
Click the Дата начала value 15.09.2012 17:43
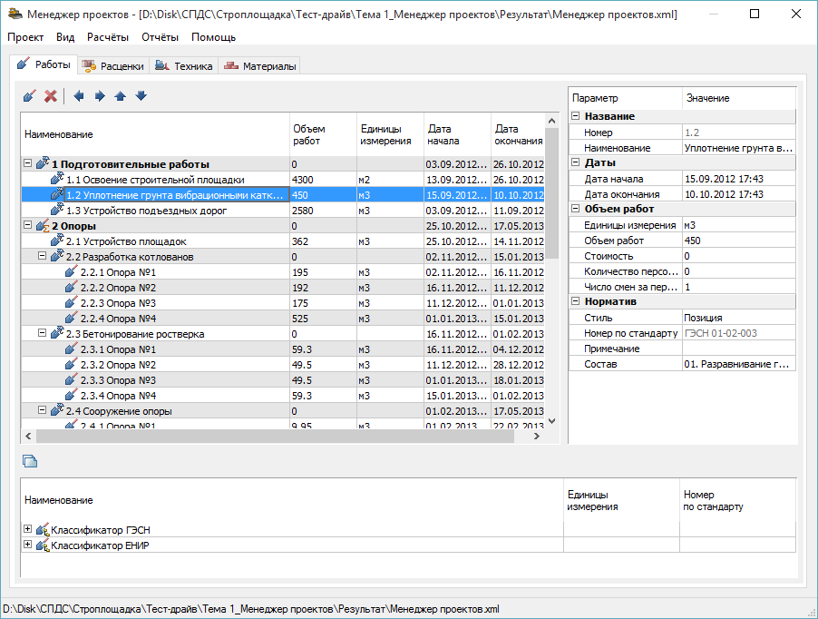click(739, 179)
